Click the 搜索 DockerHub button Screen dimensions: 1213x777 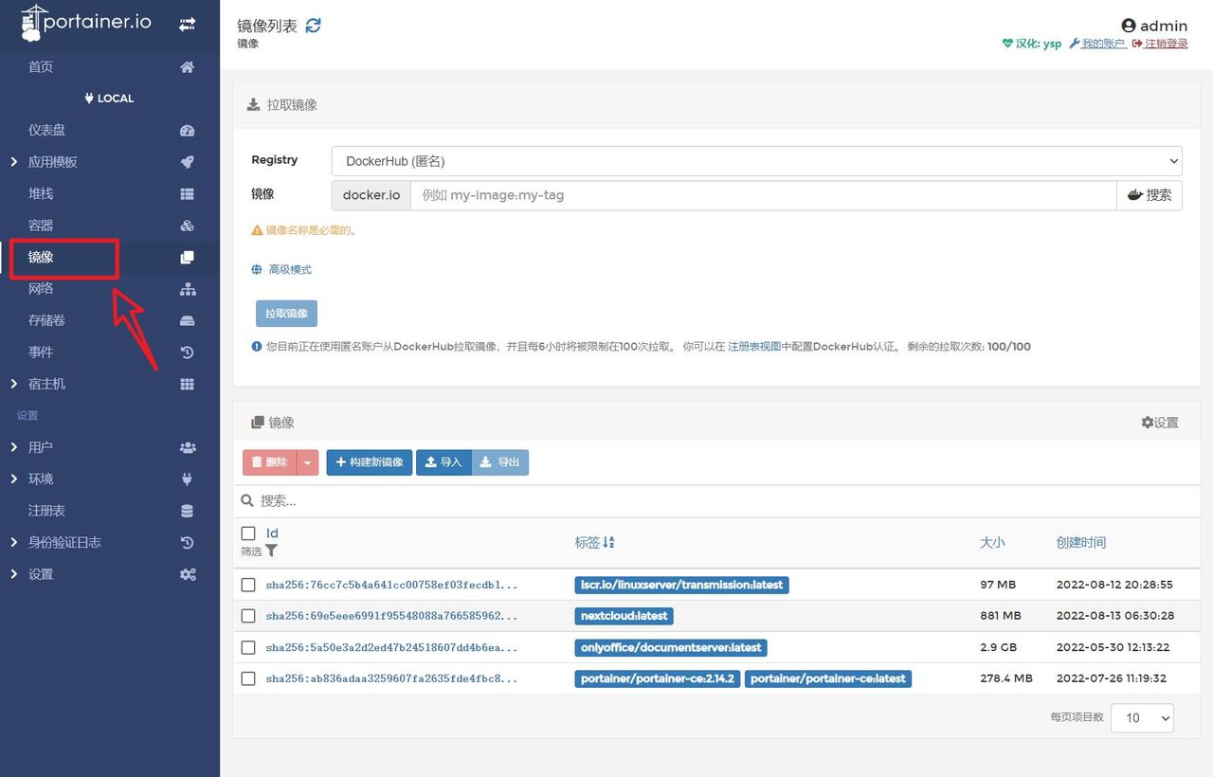[1150, 195]
